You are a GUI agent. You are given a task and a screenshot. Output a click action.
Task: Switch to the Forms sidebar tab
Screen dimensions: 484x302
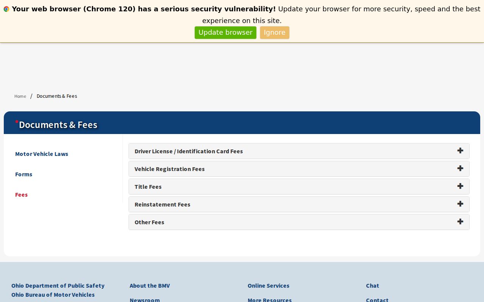click(23, 174)
